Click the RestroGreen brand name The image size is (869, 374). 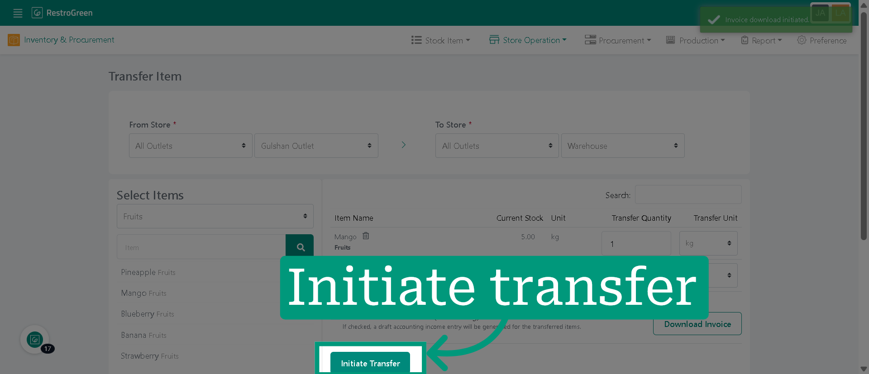(x=69, y=13)
